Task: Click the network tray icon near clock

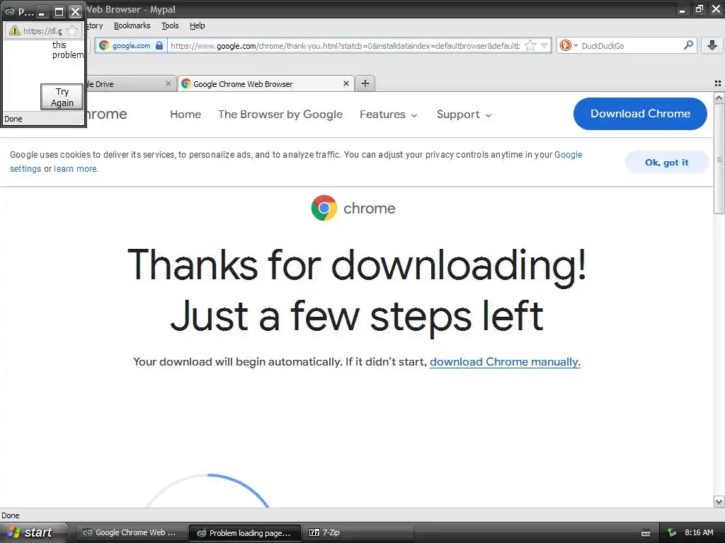Action: coord(673,532)
